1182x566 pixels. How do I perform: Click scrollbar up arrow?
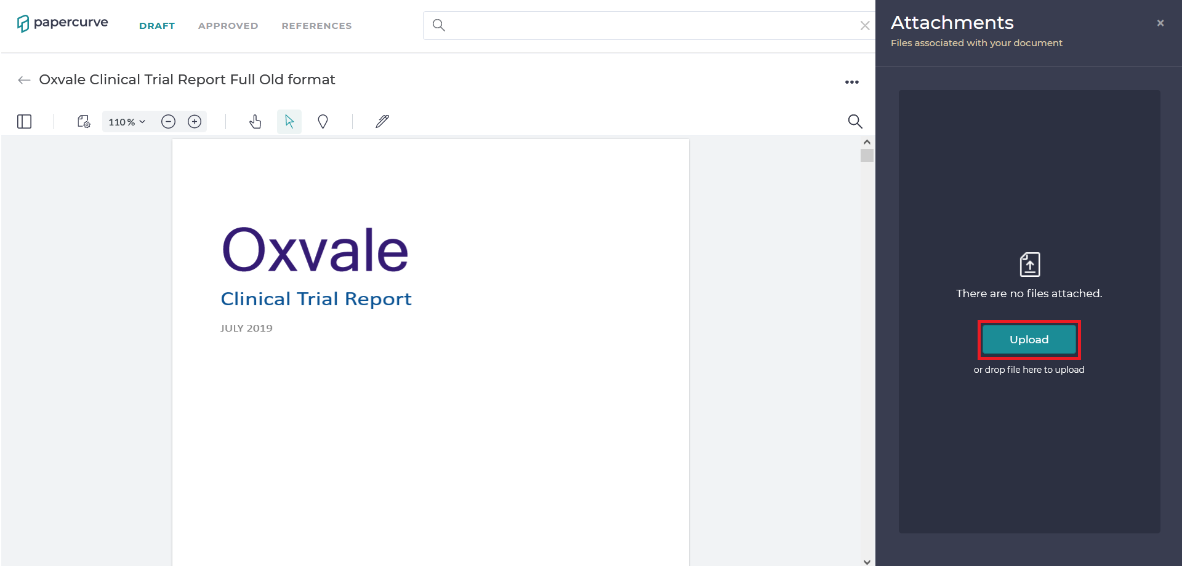pyautogui.click(x=867, y=142)
